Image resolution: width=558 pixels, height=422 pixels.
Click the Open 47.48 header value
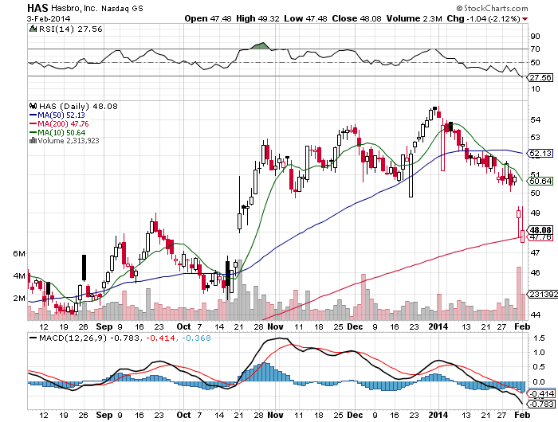click(208, 18)
